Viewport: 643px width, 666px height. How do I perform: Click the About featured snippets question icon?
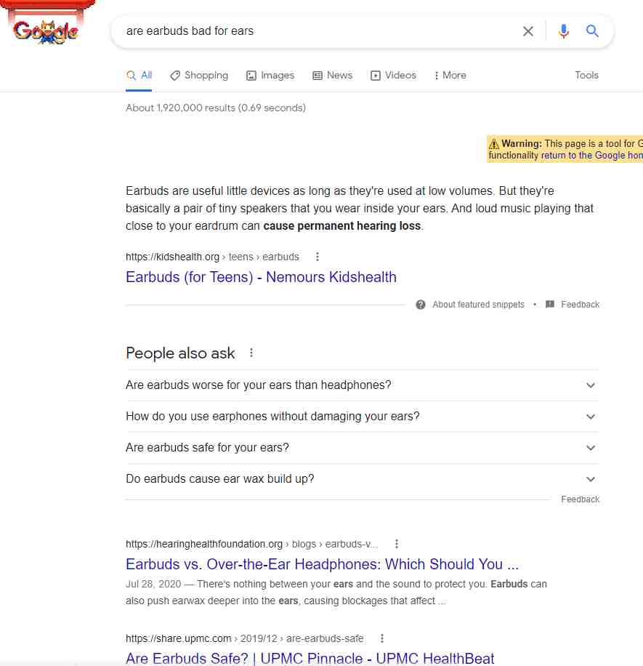(420, 305)
